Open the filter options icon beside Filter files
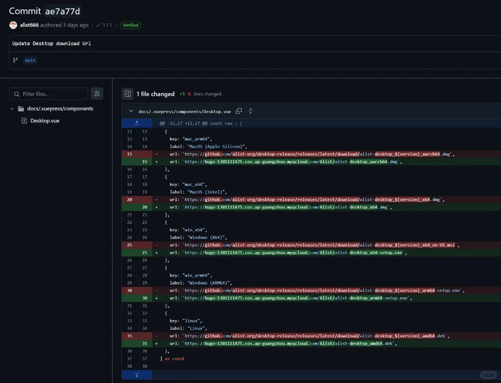Viewport: 501px width, 383px height. tap(97, 94)
